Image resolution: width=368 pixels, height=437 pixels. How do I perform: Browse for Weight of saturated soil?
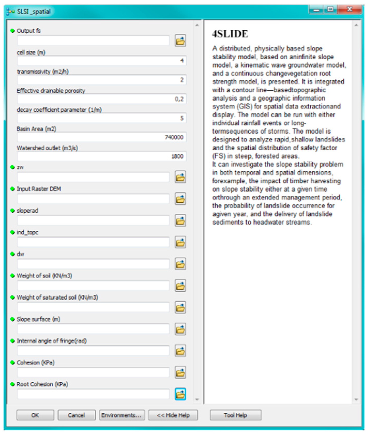[180, 307]
